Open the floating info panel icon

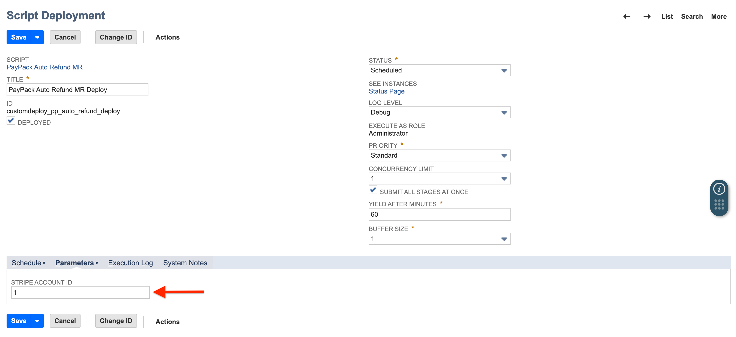coord(720,188)
